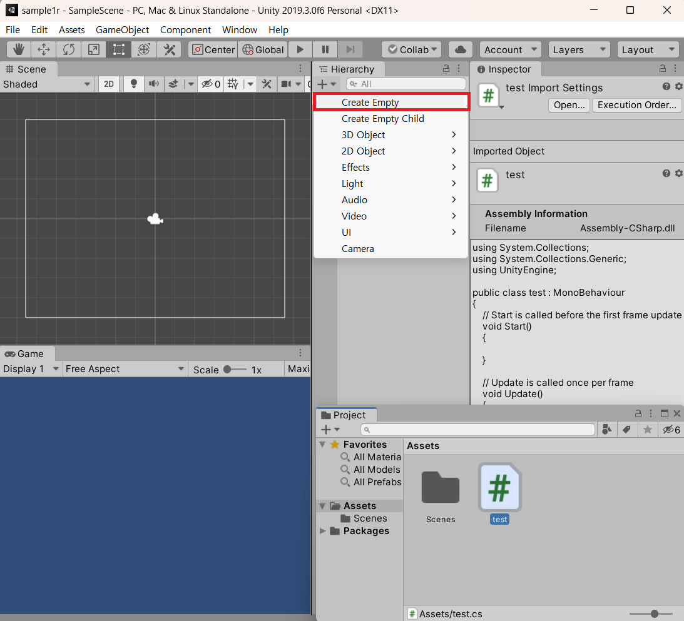
Task: Select the Rotate tool
Action: 68,49
